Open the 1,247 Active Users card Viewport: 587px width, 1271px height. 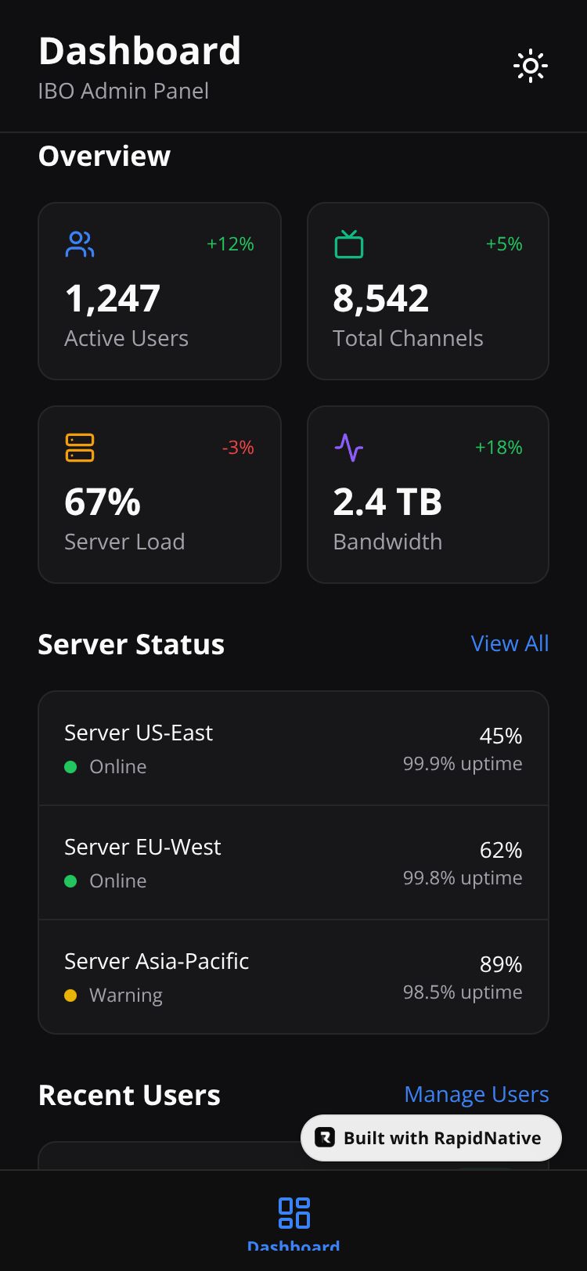tap(160, 291)
